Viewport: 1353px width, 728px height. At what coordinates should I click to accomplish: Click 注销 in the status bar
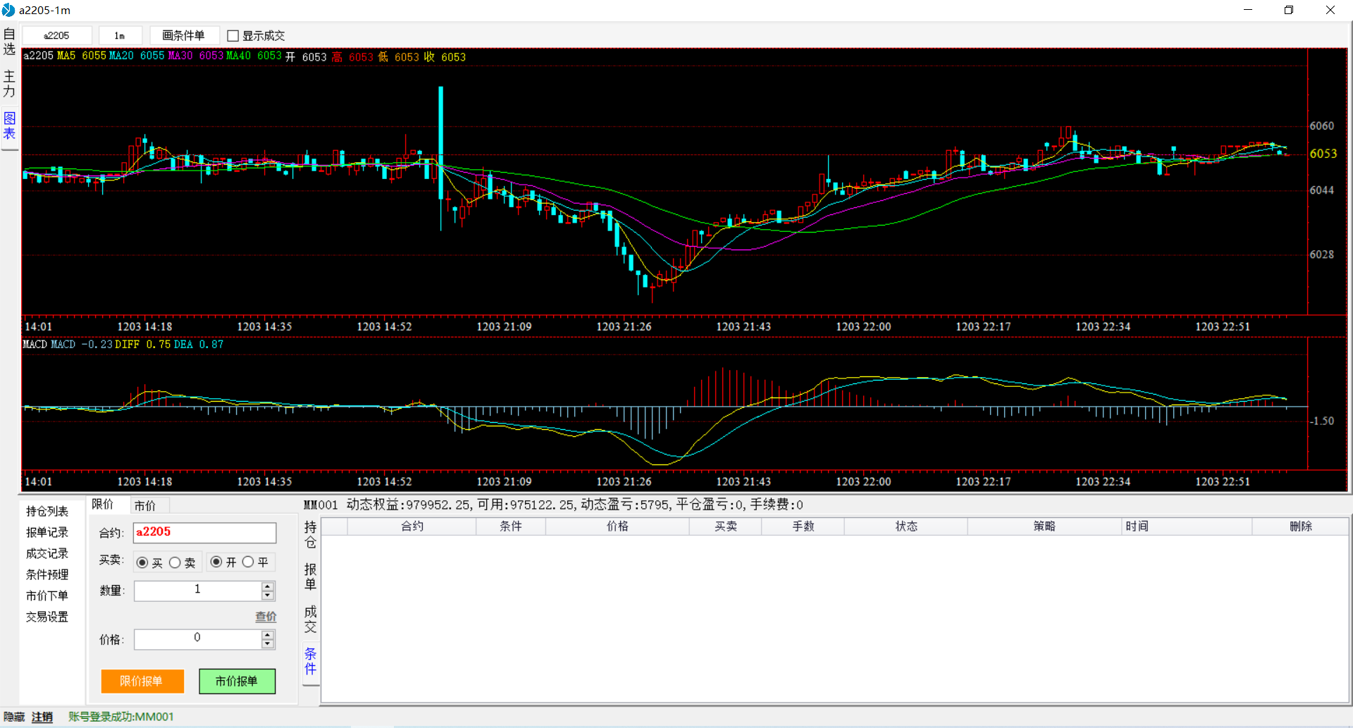[42, 717]
